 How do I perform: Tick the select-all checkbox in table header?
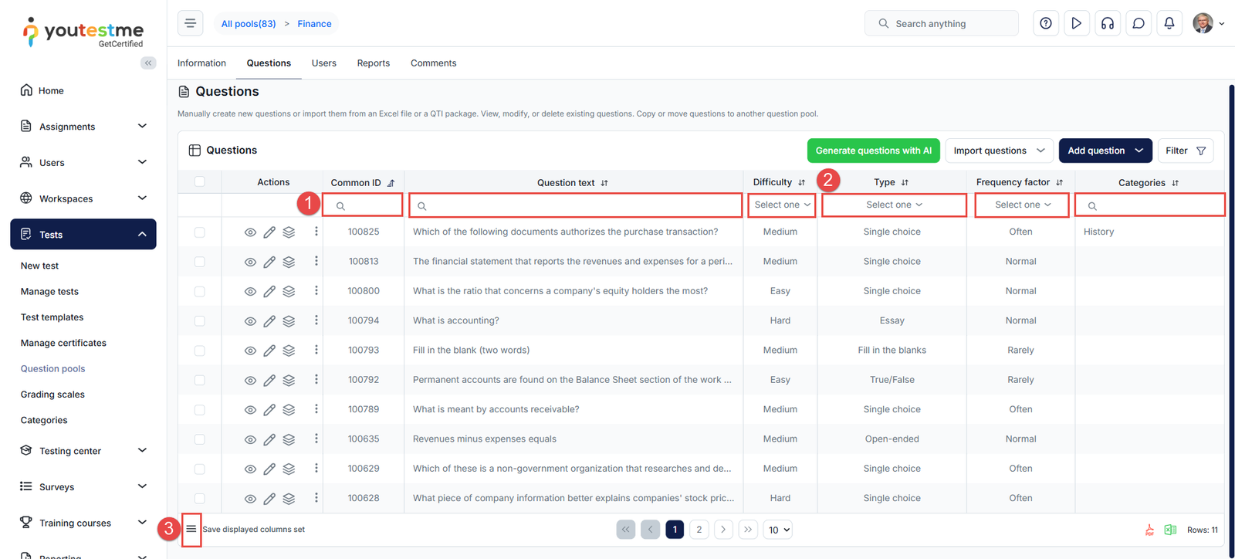coord(200,182)
